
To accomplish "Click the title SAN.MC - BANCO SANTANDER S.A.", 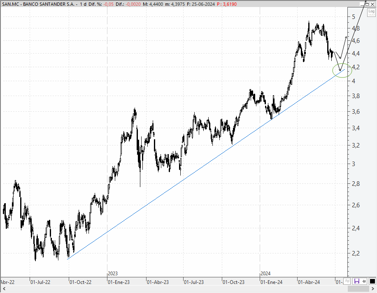I will point(38,4).
